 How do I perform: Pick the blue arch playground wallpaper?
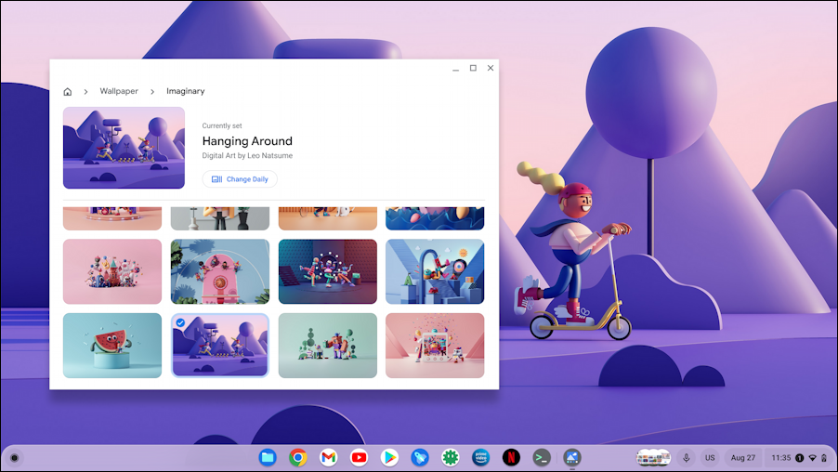coord(435,271)
